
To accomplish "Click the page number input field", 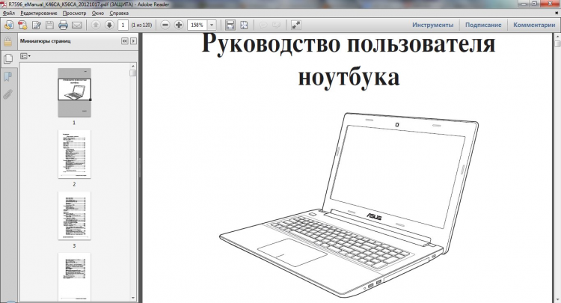I will point(123,25).
